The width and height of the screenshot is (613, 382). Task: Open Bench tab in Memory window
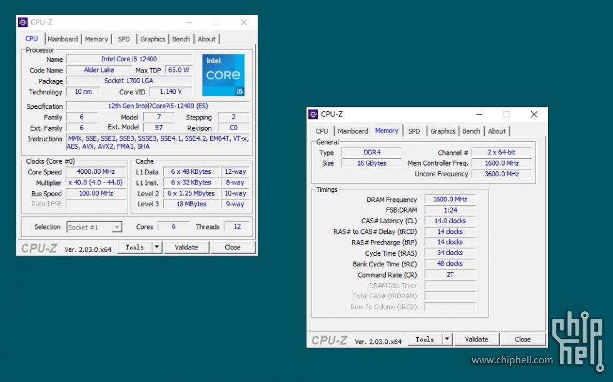coord(471,131)
